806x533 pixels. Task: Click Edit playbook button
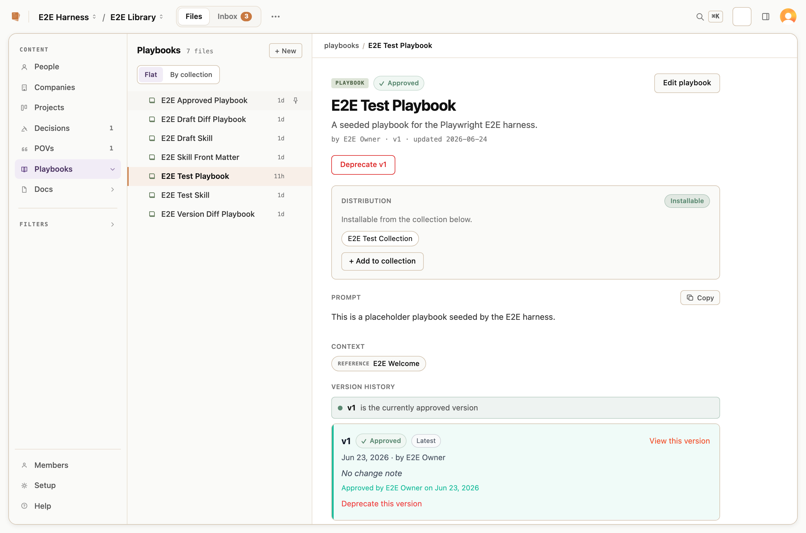[687, 83]
